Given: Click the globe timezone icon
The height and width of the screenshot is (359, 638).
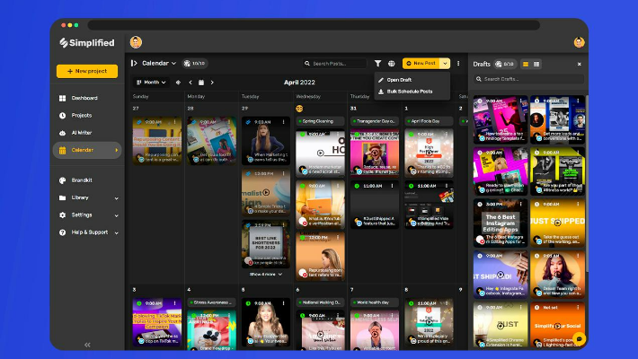Looking at the screenshot, I should click(392, 64).
